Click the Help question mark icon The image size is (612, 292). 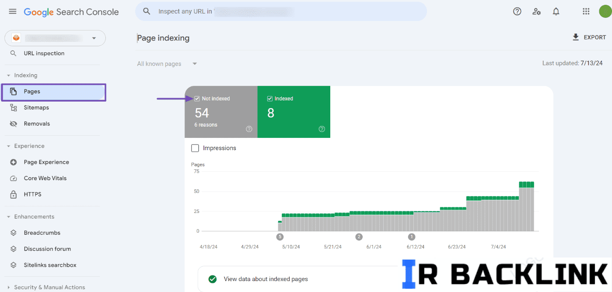(x=517, y=11)
